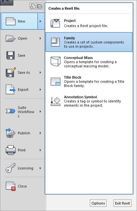Open the Options dialog button
The image size is (137, 211).
pos(98,203)
